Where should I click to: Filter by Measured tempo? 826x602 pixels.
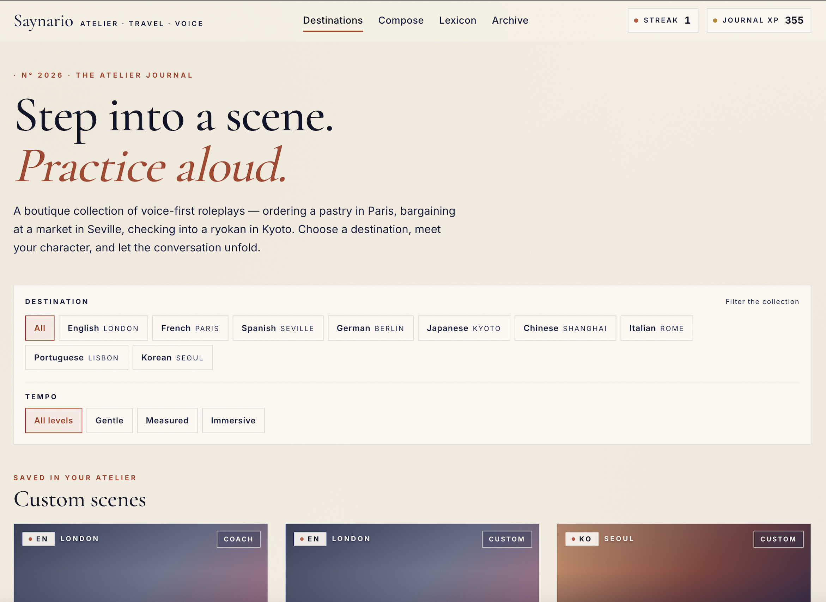point(167,420)
